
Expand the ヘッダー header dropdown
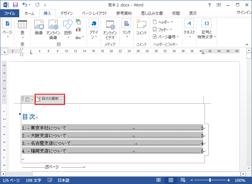[163, 22]
